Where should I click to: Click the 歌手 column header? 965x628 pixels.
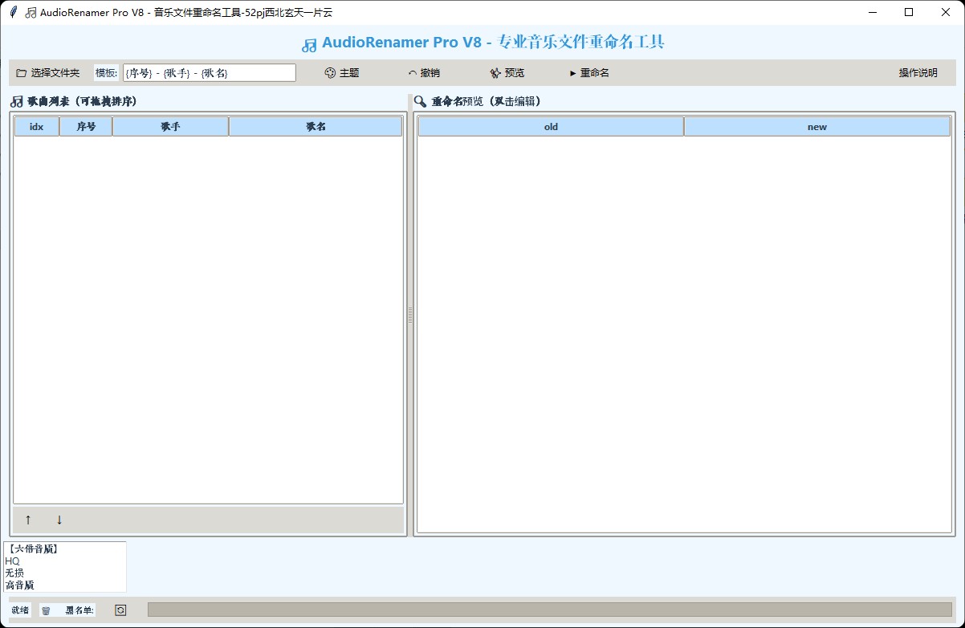(x=169, y=126)
